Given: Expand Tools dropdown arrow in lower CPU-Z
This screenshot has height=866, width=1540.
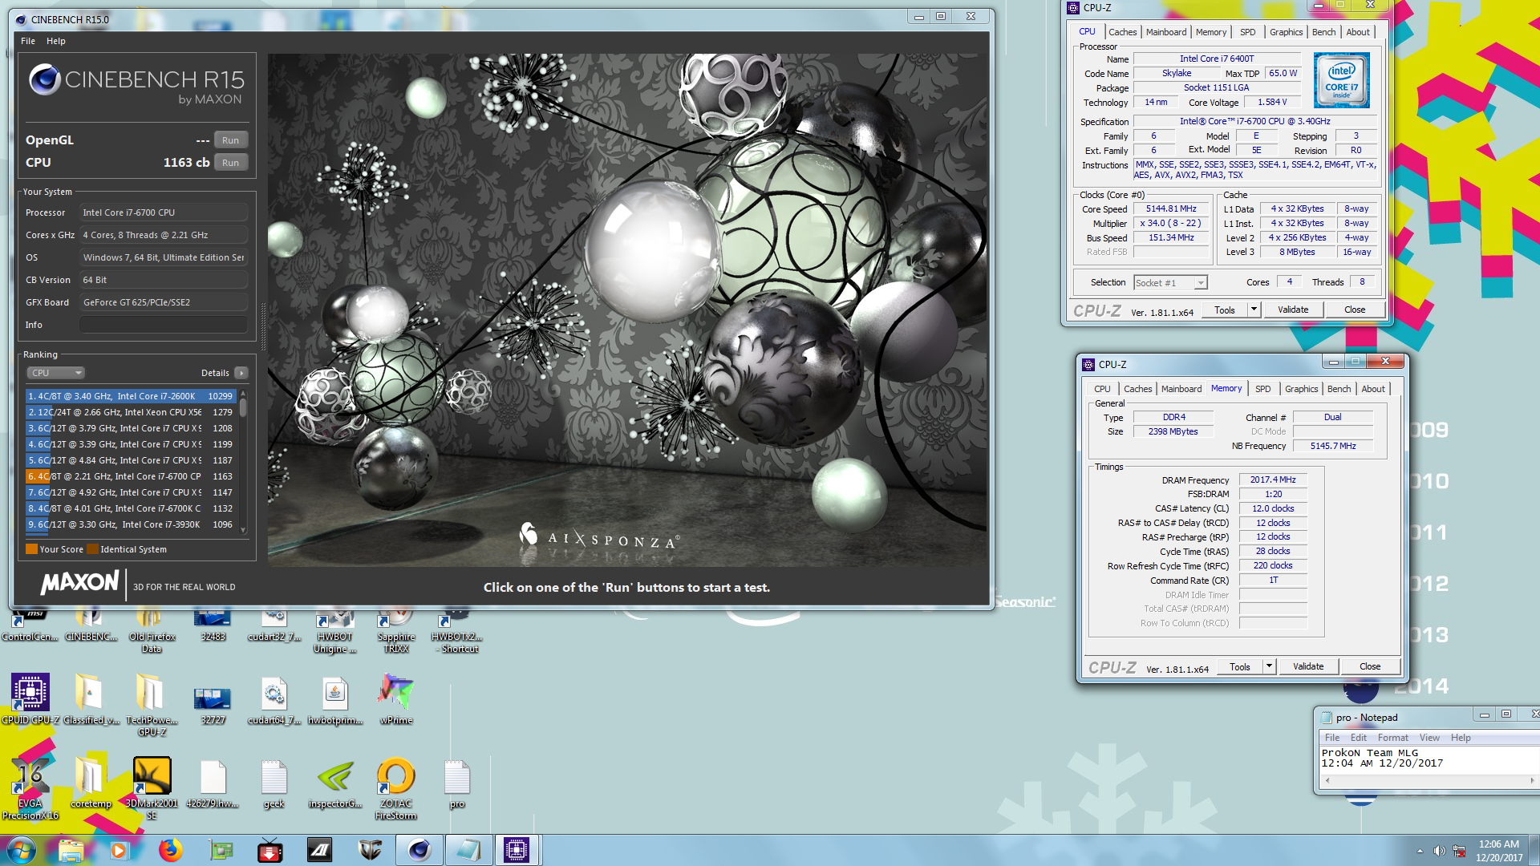Looking at the screenshot, I should click(1270, 666).
